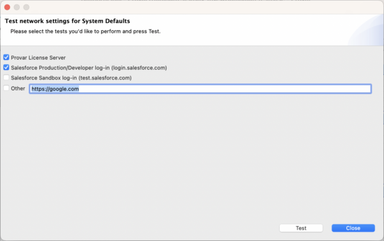
Task: Uncheck Salesforce Production/Developer log-in checkbox
Action: [6, 67]
